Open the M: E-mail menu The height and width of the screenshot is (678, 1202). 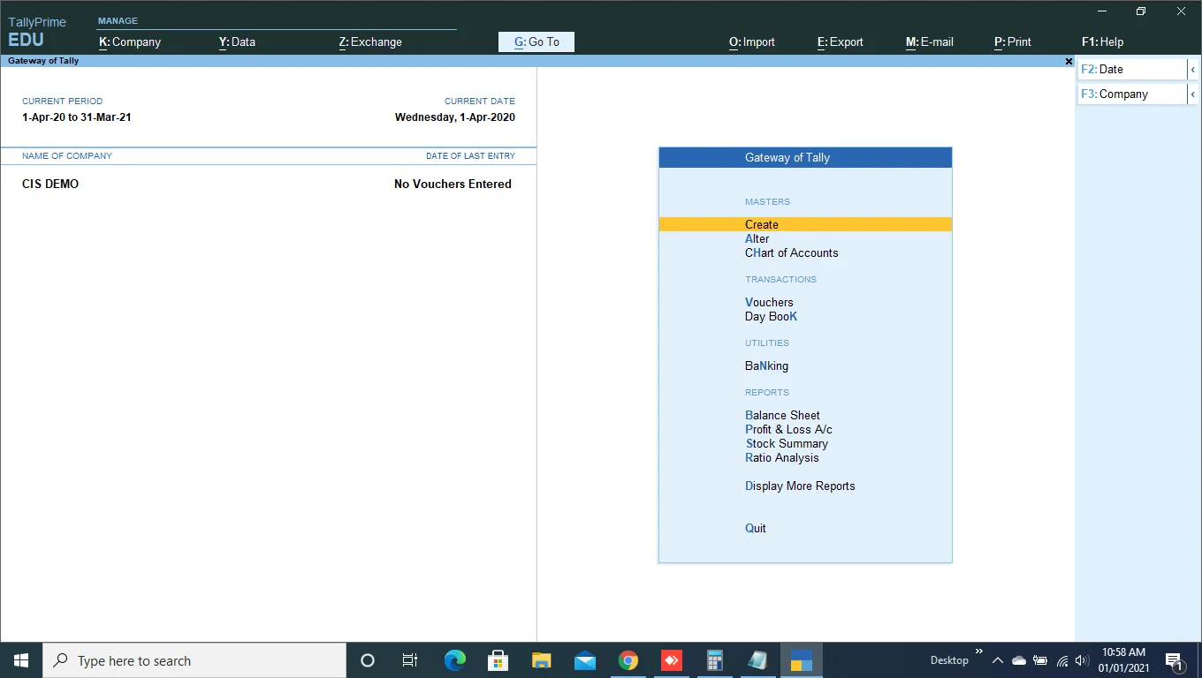[930, 41]
